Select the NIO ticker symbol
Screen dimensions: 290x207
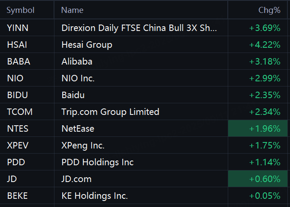pos(15,78)
